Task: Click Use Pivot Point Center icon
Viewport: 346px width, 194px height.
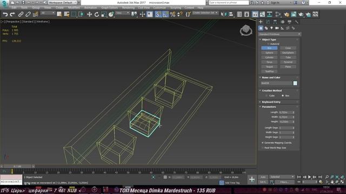Action: pos(134,15)
